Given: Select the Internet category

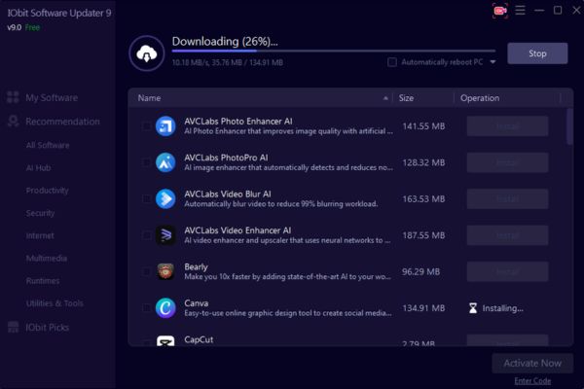Looking at the screenshot, I should click(40, 235).
